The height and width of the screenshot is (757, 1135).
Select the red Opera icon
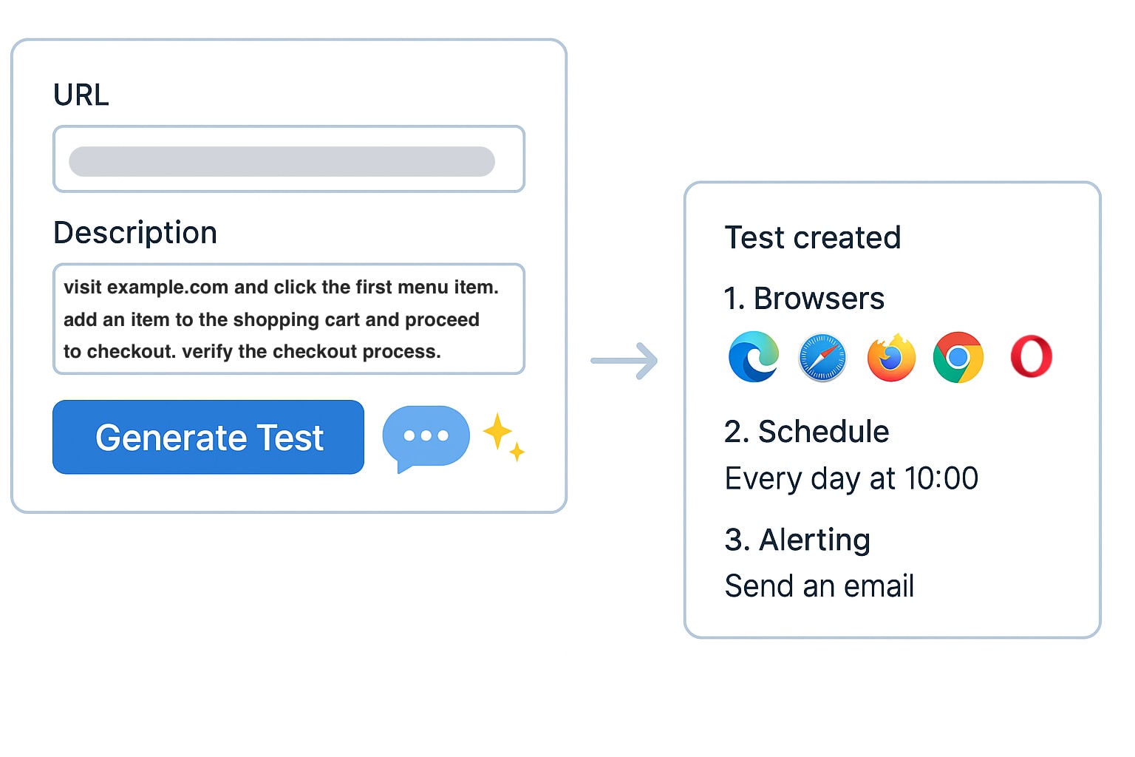1031,356
